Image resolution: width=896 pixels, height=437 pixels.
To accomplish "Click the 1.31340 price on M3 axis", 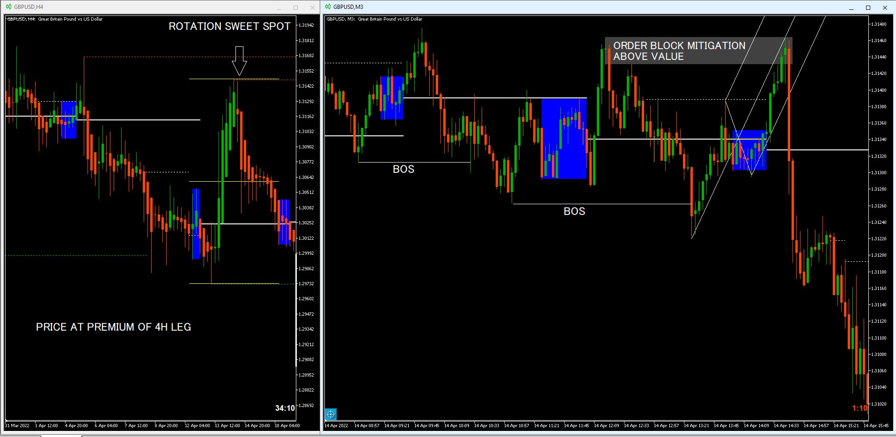I will tap(879, 140).
